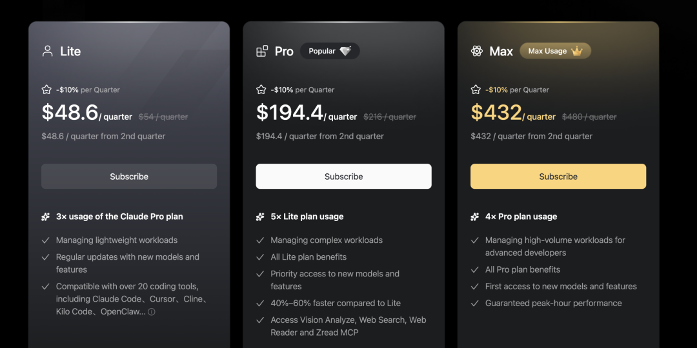
Task: Click the sparkle icon next to 3× usage of Claude Pro
Action: (x=46, y=217)
